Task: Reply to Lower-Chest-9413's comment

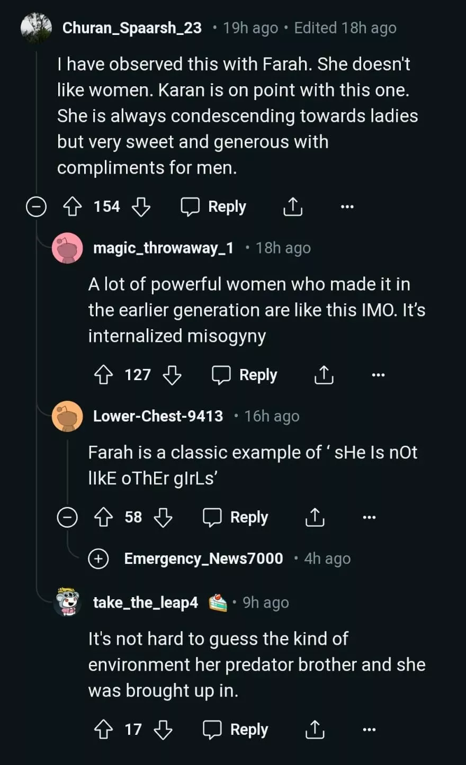Action: (x=236, y=517)
